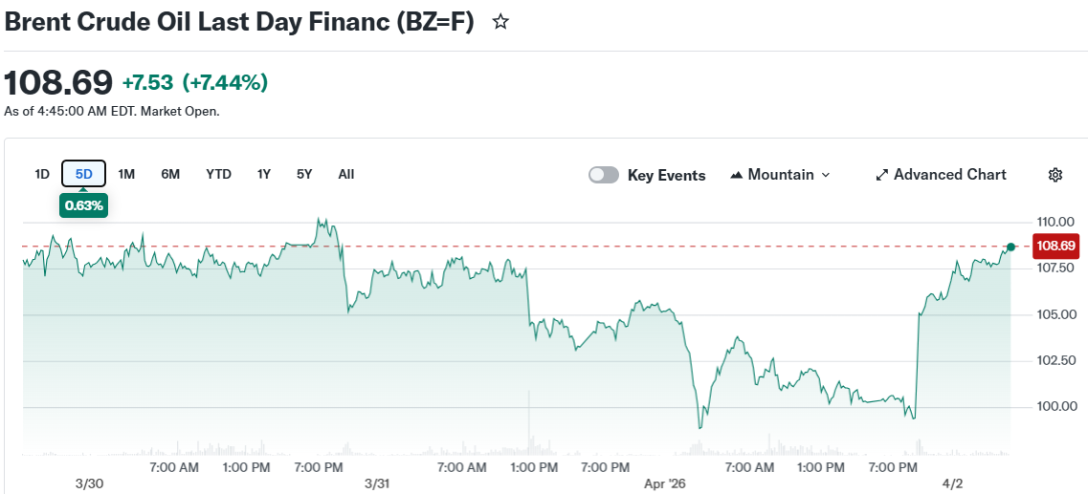
Task: Select the 5Y time range
Action: (304, 174)
